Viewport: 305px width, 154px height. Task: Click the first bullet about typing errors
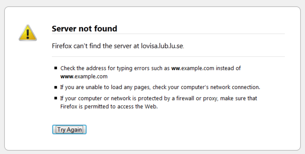point(56,68)
